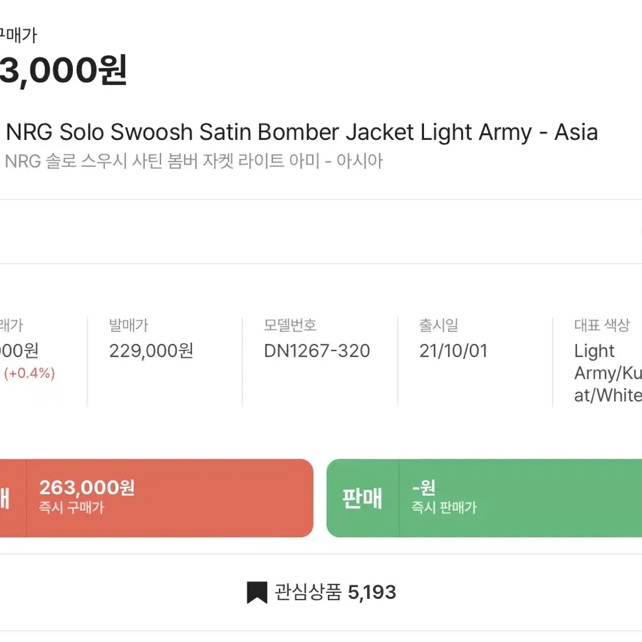The height and width of the screenshot is (642, 642).
Task: Click the 모델번호 label
Action: click(x=290, y=325)
